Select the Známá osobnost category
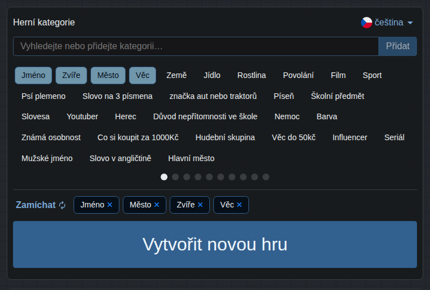The width and height of the screenshot is (430, 290). click(x=51, y=137)
